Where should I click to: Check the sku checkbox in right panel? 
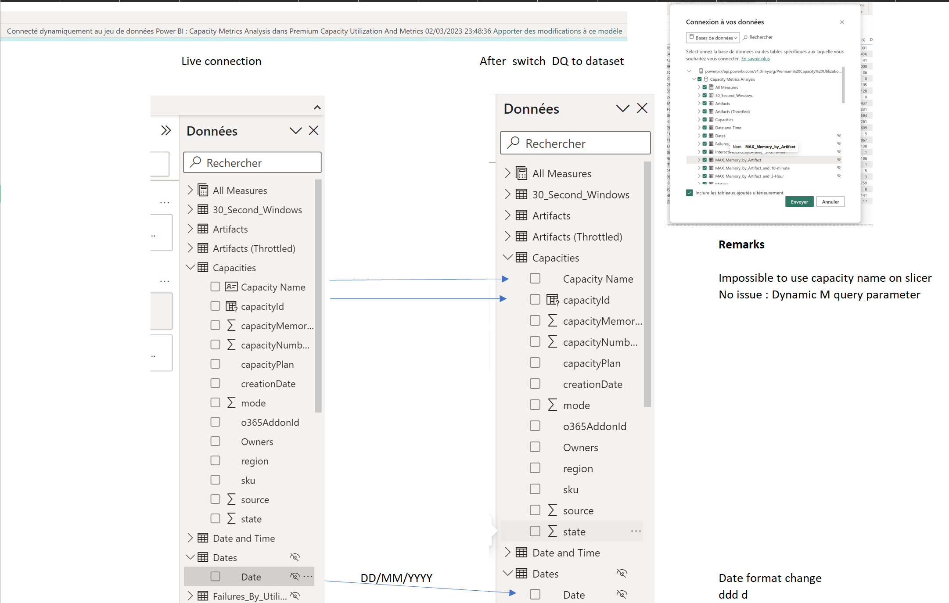click(x=535, y=489)
